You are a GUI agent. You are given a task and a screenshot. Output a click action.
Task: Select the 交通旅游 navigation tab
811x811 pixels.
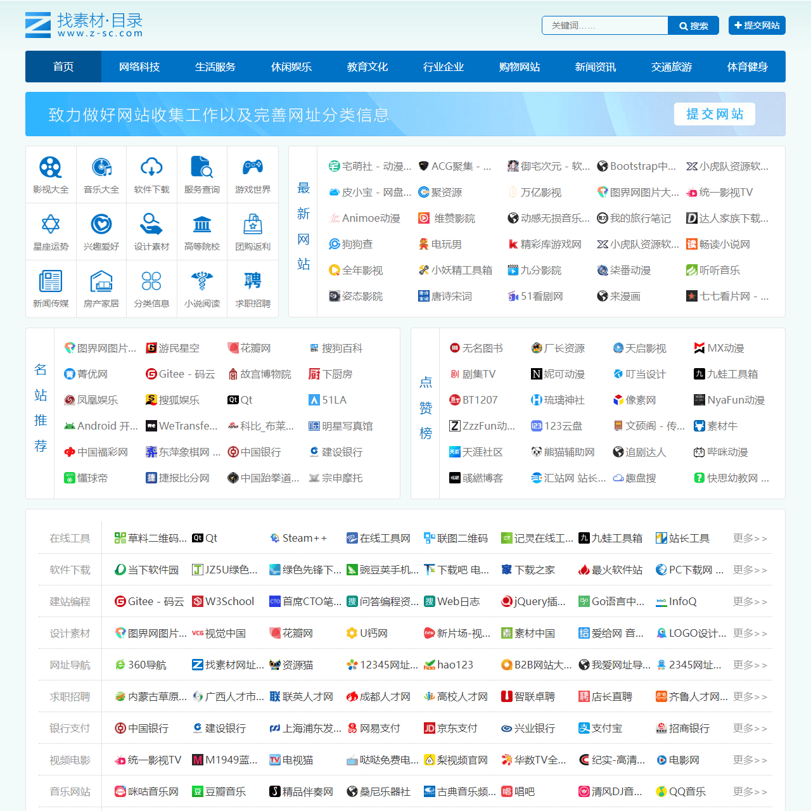(x=672, y=67)
